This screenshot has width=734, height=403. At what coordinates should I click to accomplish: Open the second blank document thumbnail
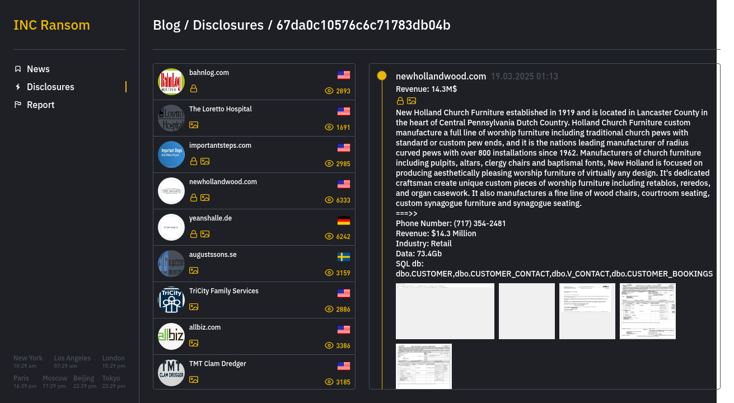point(527,311)
